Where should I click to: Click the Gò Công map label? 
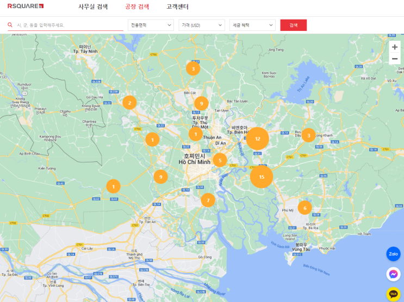pyautogui.click(x=205, y=257)
